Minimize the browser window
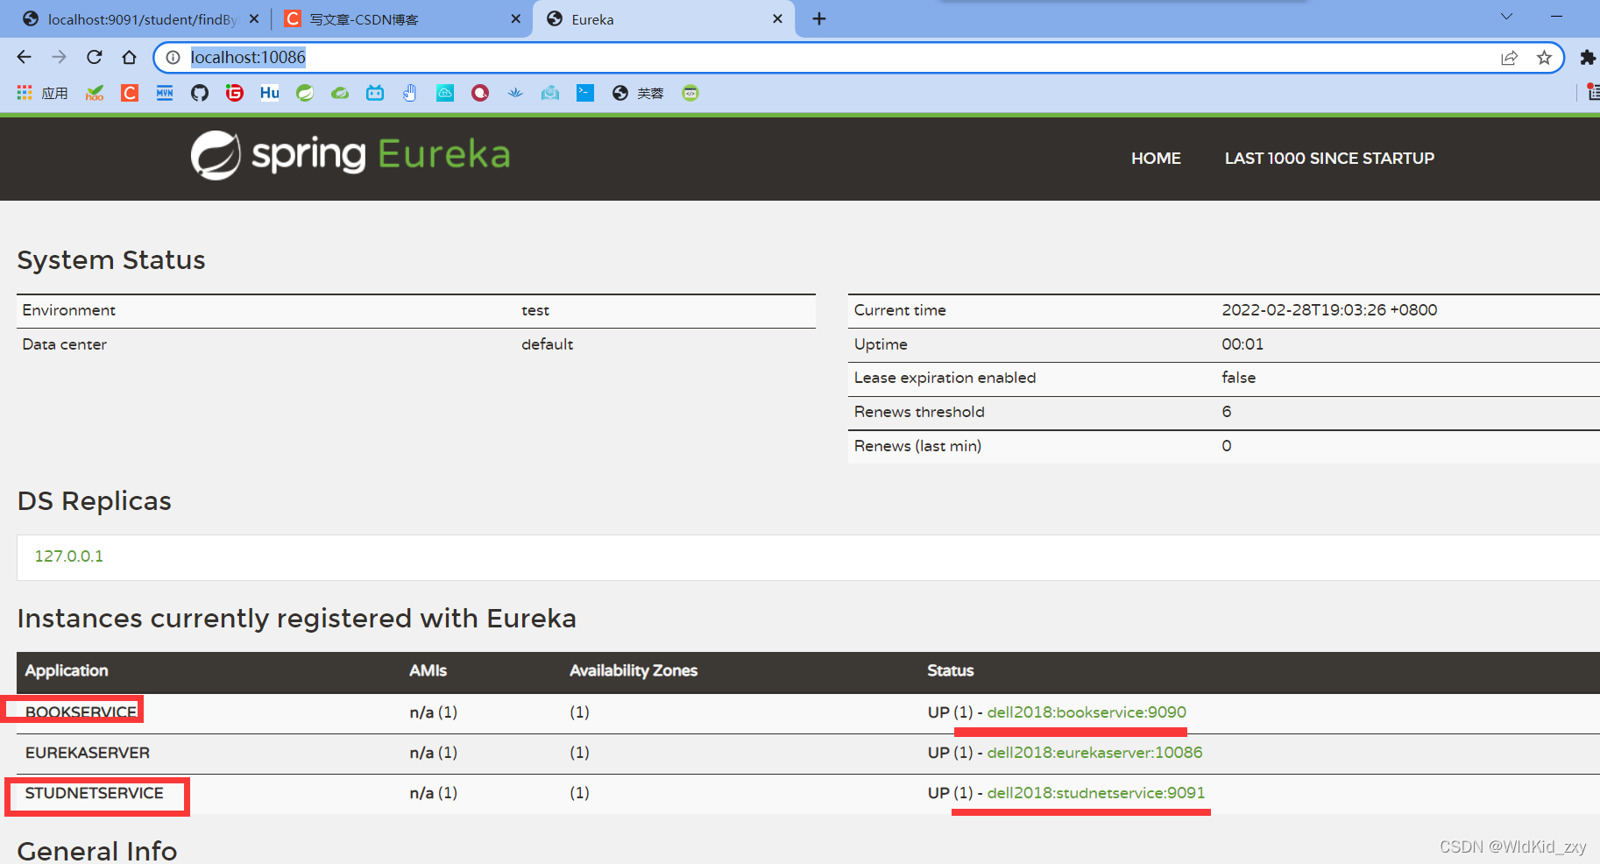Viewport: 1600px width, 864px height. [1557, 17]
